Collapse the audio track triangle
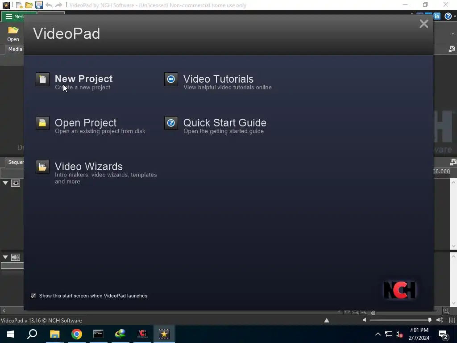Screen dimensions: 457x343 (5, 257)
